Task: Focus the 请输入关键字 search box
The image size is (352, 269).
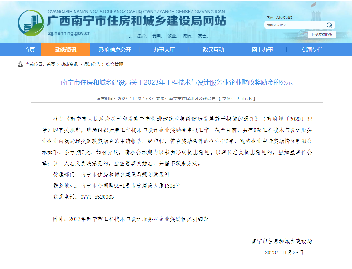Action: coord(293,25)
